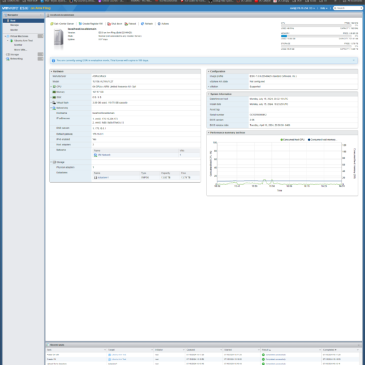The image size is (365, 365).
Task: Click the Memory usage bar
Action: [316, 36]
